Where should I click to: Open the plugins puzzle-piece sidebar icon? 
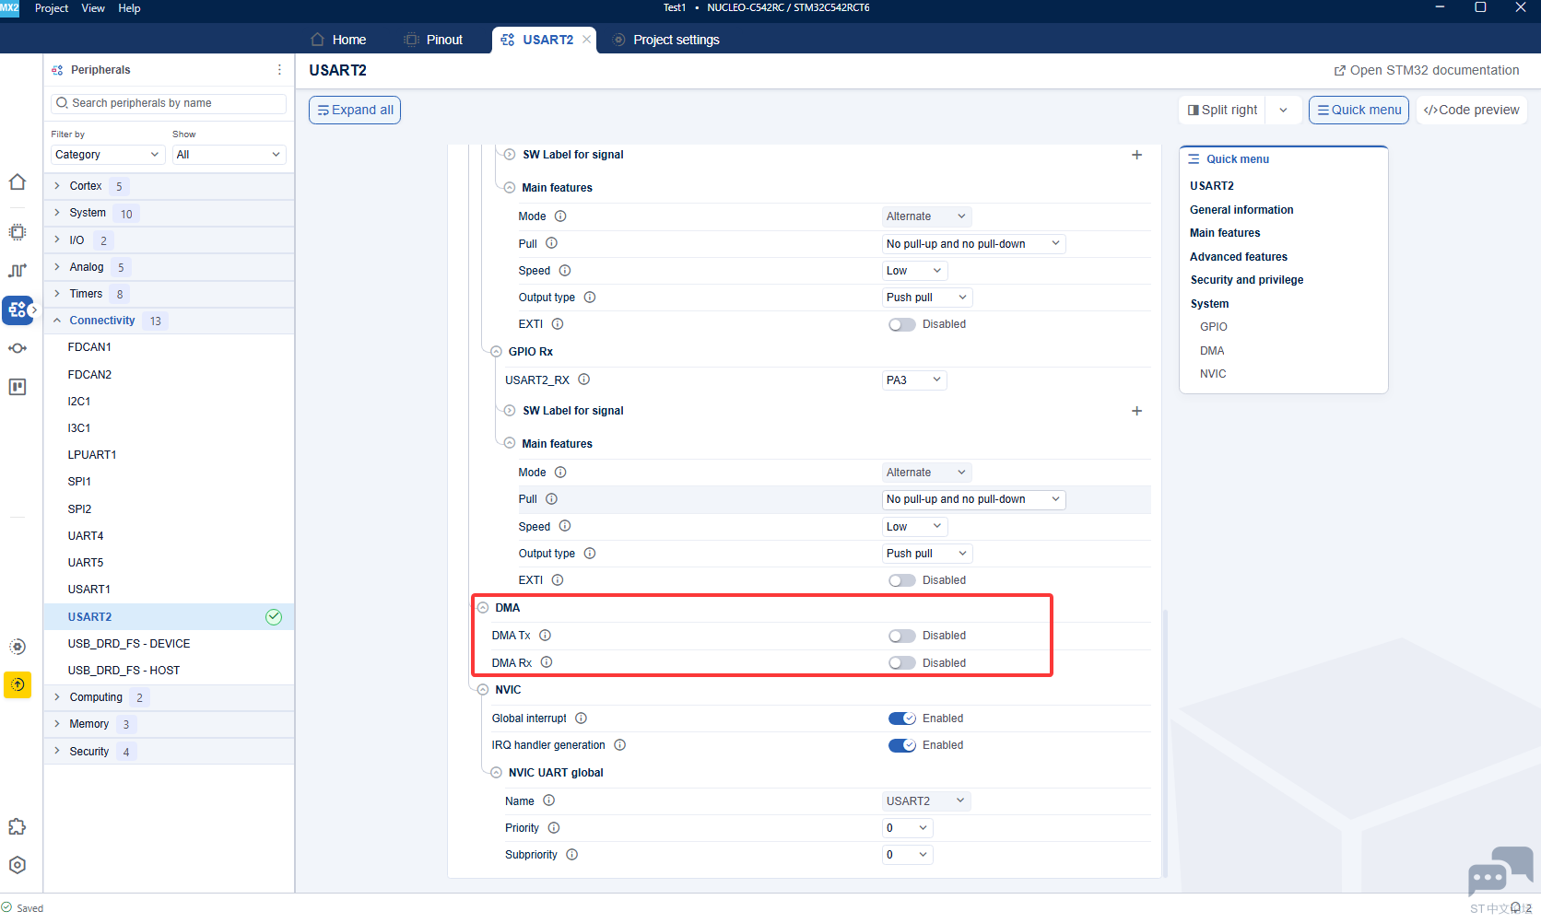click(x=18, y=826)
